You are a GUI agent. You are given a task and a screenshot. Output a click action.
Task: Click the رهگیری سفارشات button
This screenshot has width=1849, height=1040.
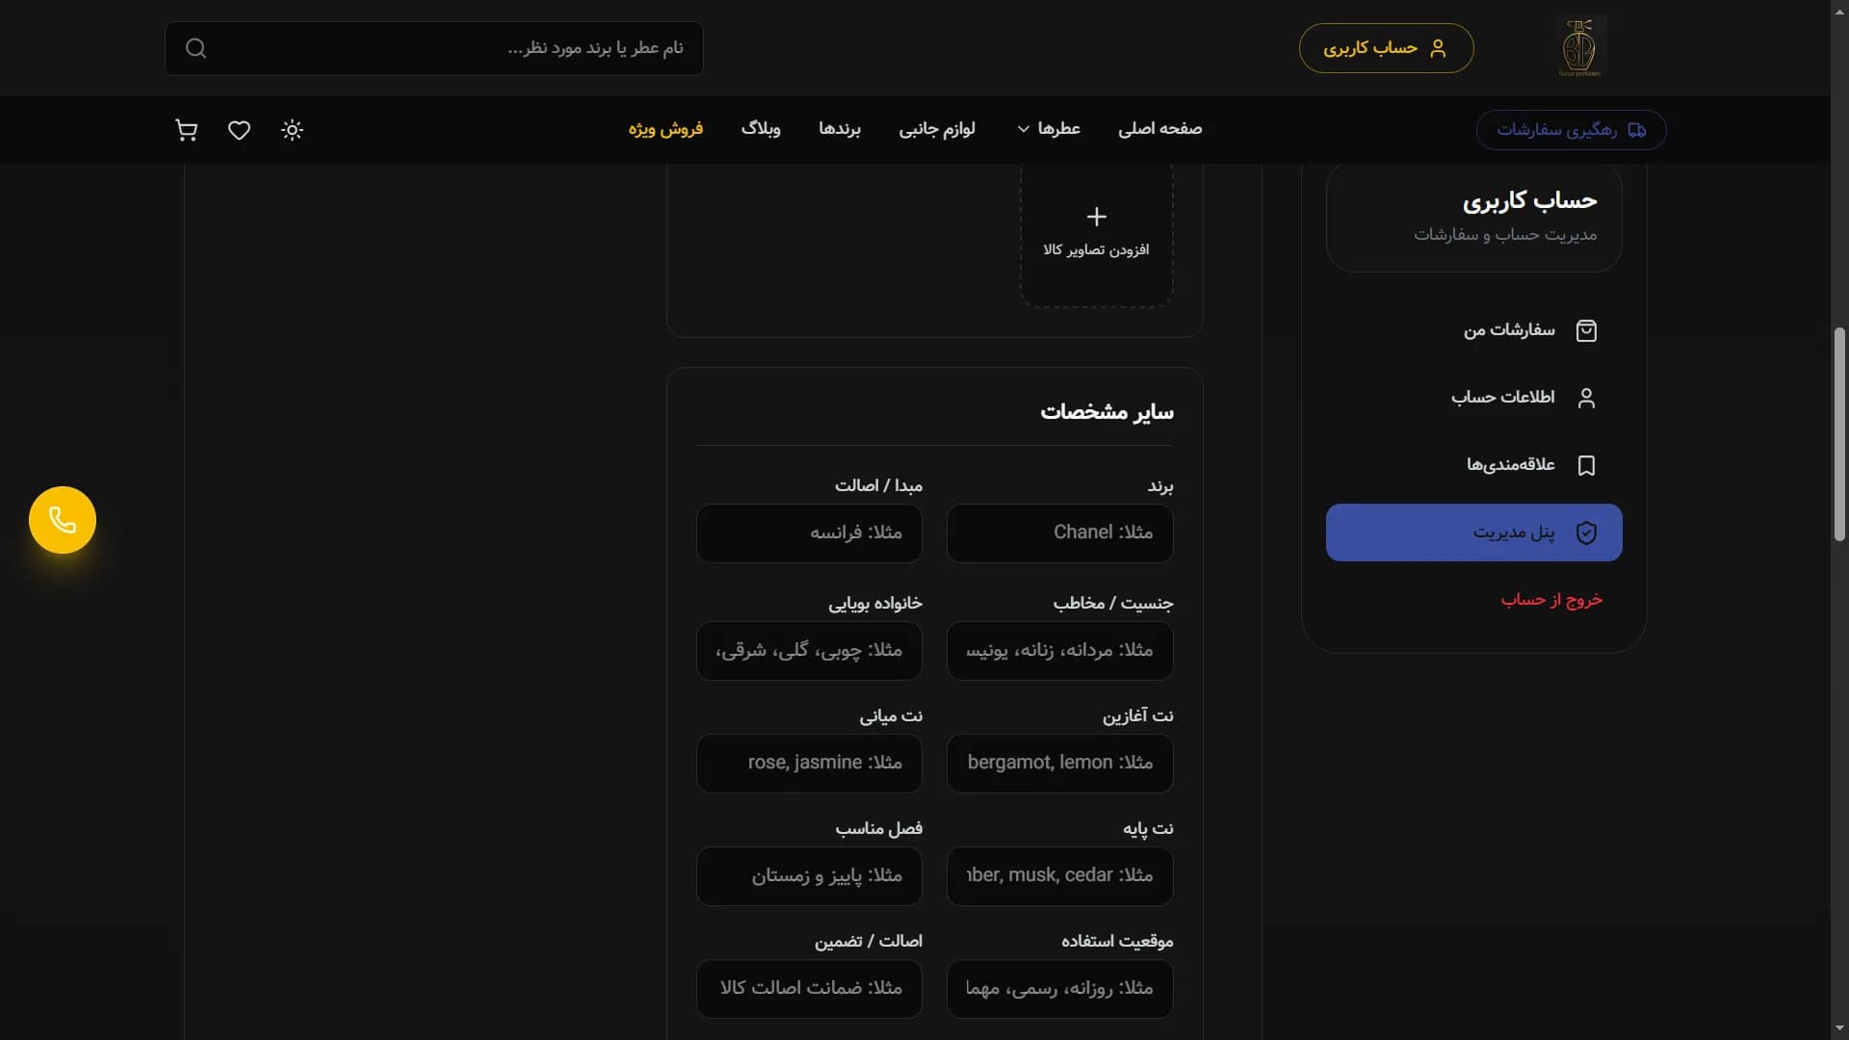click(1571, 130)
